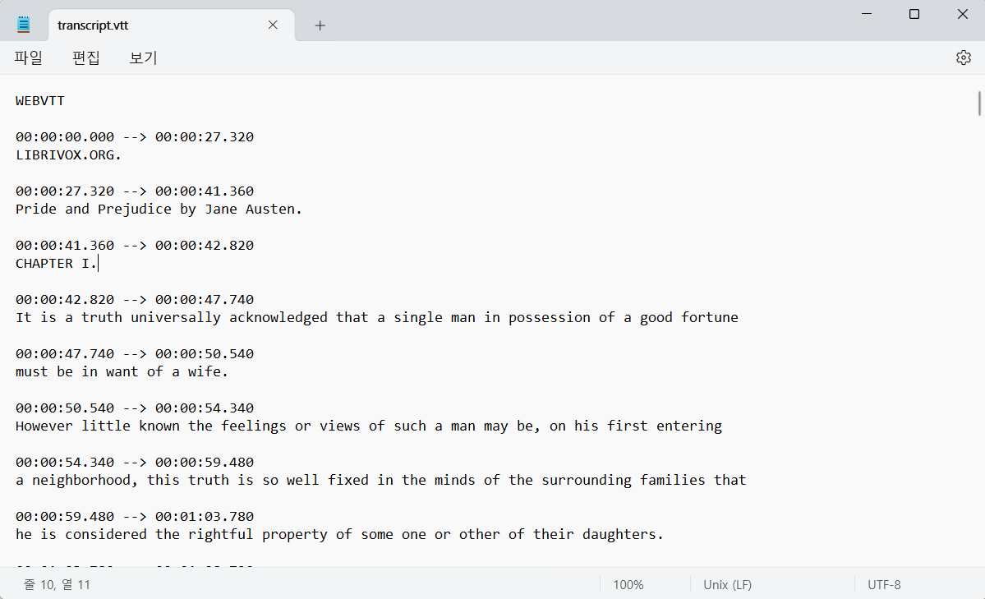Viewport: 985px width, 599px height.
Task: Click the 'CHAPTER I.' line
Action: (57, 264)
